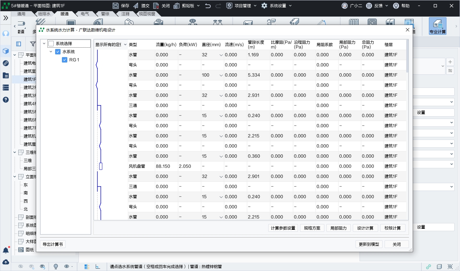The height and width of the screenshot is (271, 460).
Task: Click the Submit (提交) paper-plane icon
Action: point(136,6)
